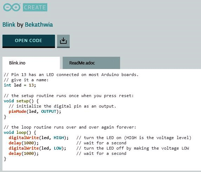
Task: Click the CREATE badge beside the logo
Action: coord(35,7)
